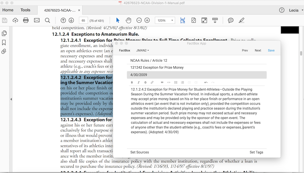Activate the hand pan tool
Screen dimensions: 304x173
[x=128, y=20]
